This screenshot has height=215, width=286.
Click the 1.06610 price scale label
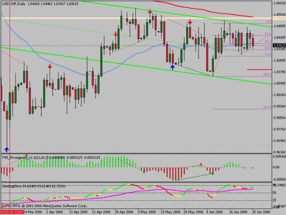(280, 3)
